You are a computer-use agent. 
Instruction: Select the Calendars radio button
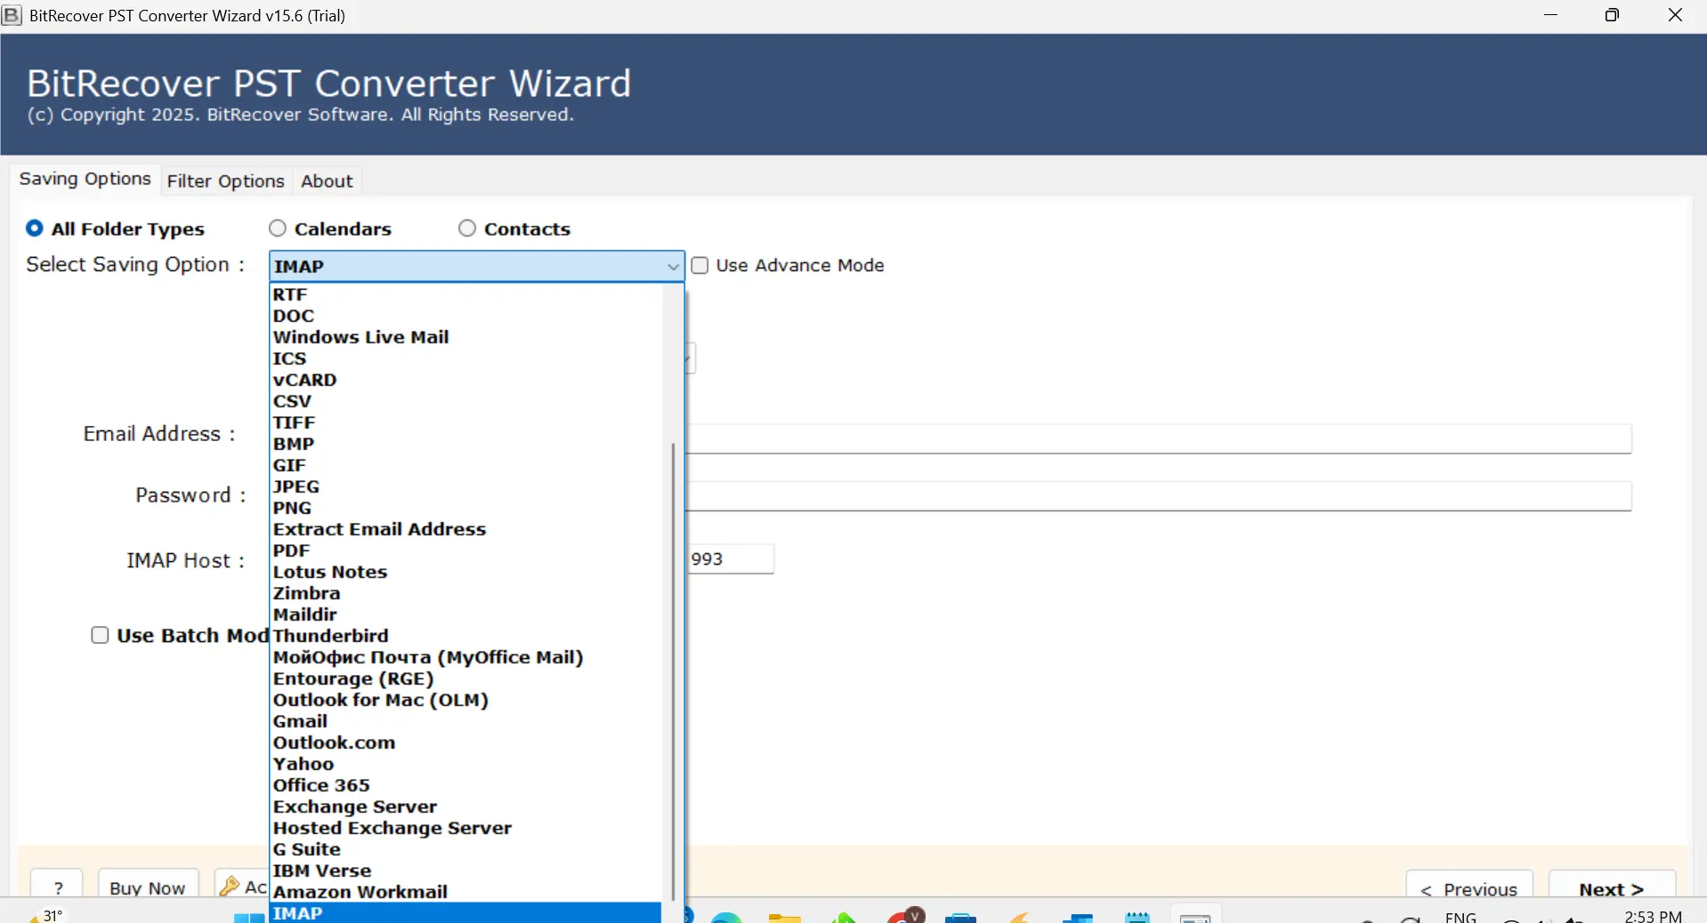(278, 229)
